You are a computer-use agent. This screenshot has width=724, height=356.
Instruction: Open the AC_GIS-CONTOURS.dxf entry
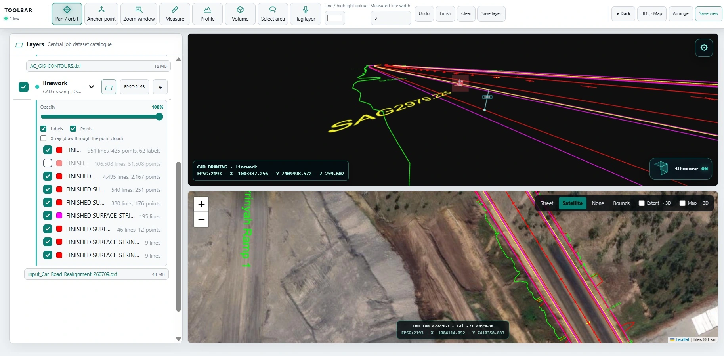(98, 66)
